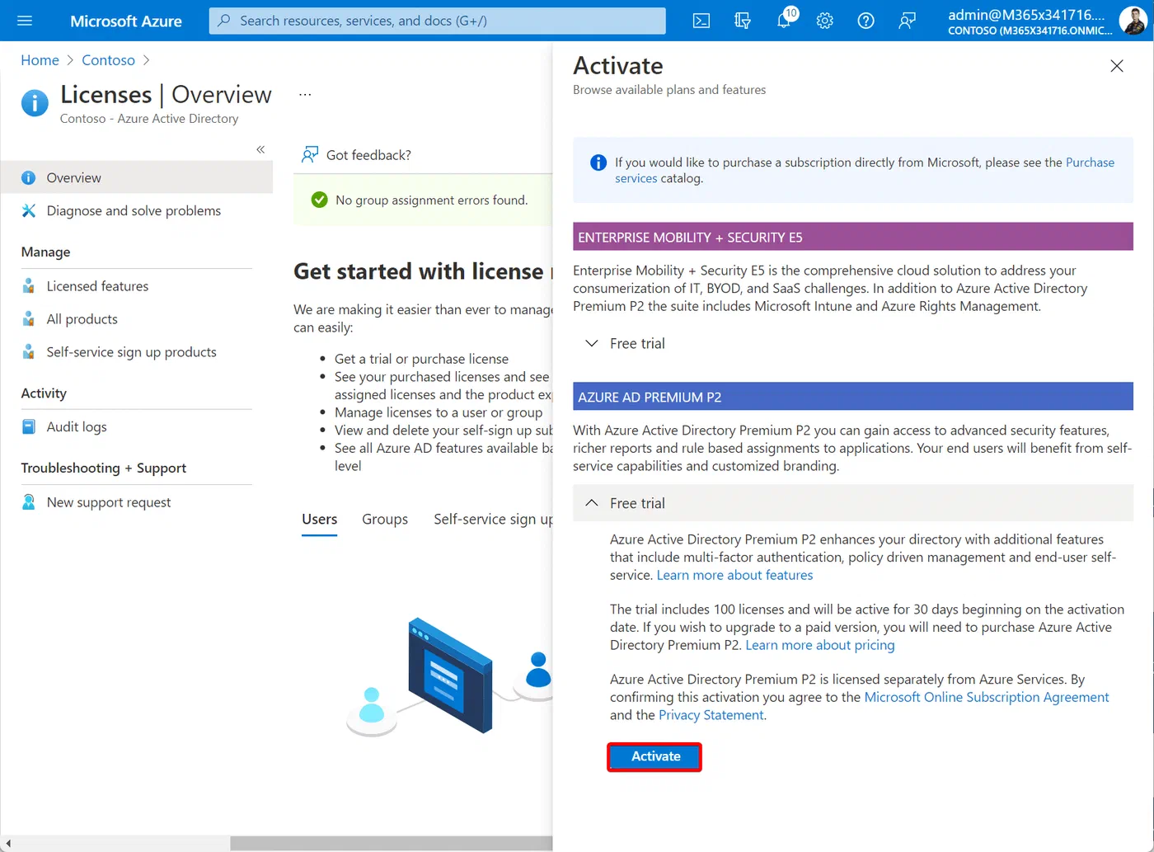
Task: Open the Privacy Statement link
Action: [711, 715]
